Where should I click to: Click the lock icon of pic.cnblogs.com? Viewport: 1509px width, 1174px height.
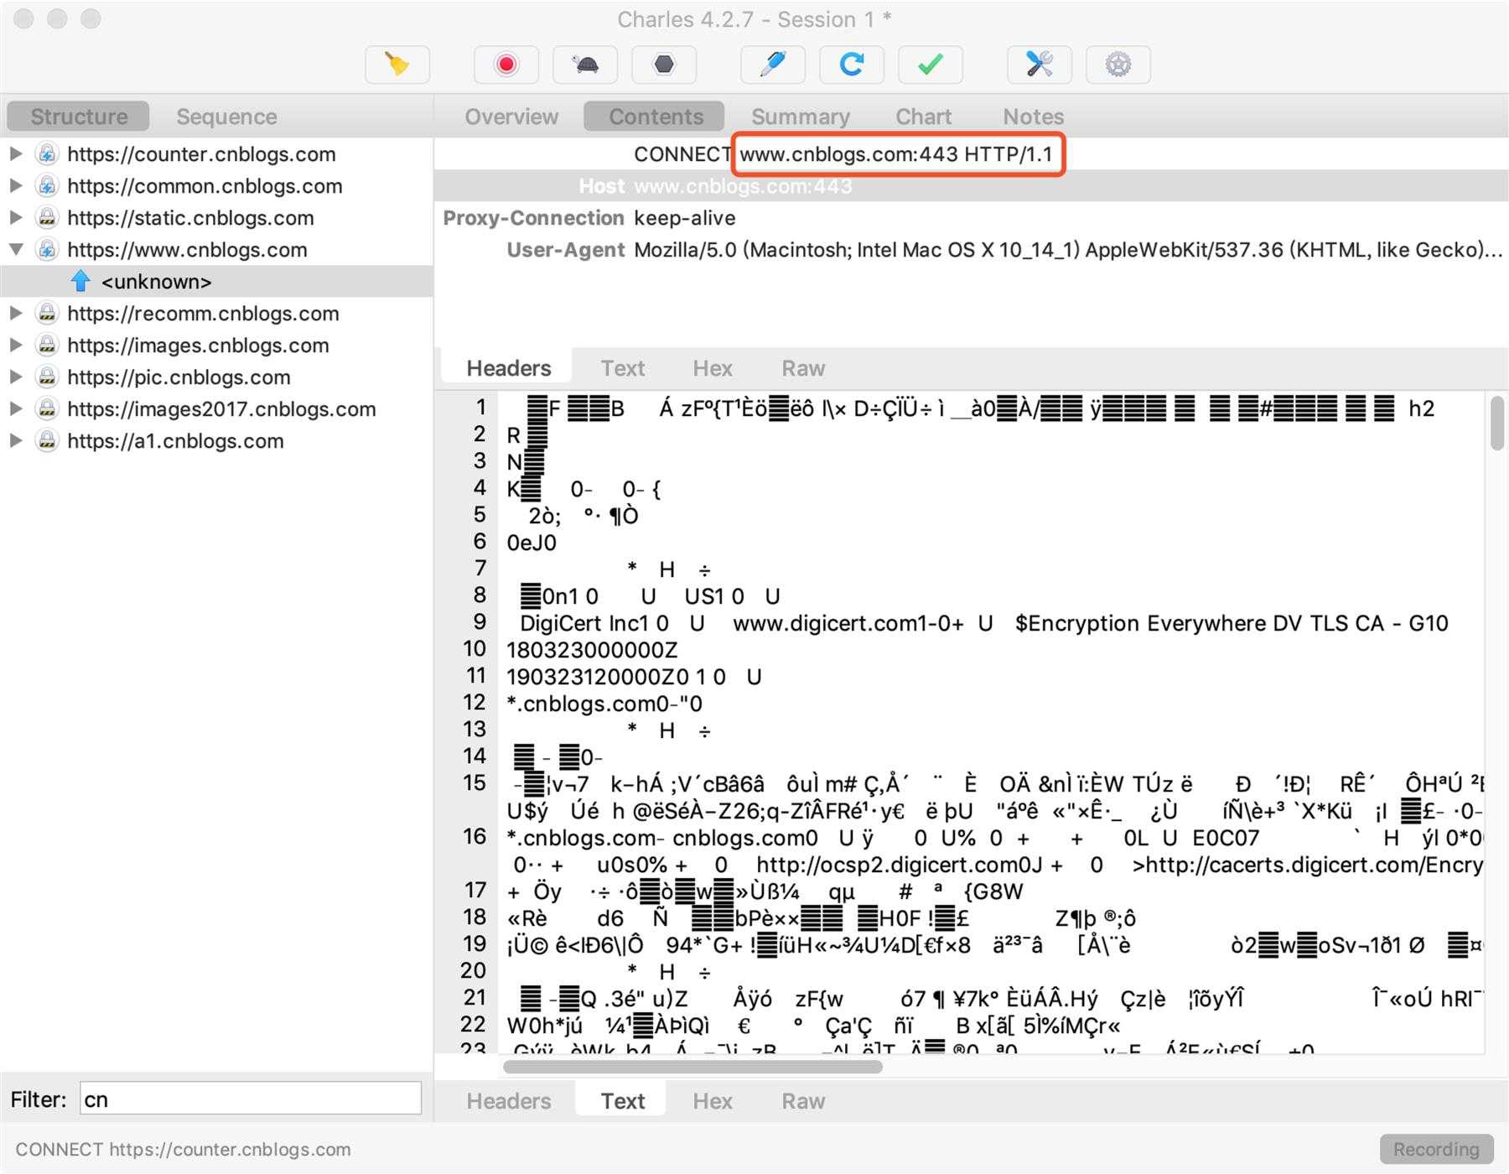(x=48, y=377)
